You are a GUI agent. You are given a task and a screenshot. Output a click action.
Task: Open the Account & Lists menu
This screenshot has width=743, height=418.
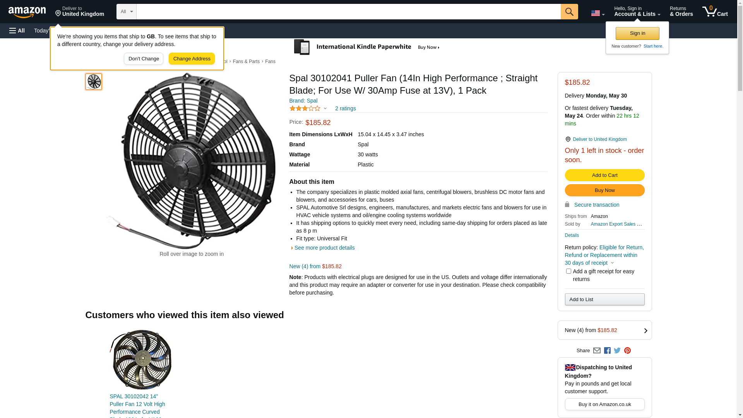click(637, 12)
